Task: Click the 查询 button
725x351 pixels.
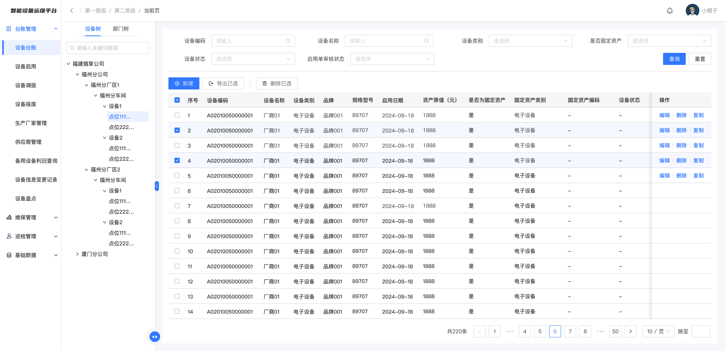Action: point(674,59)
